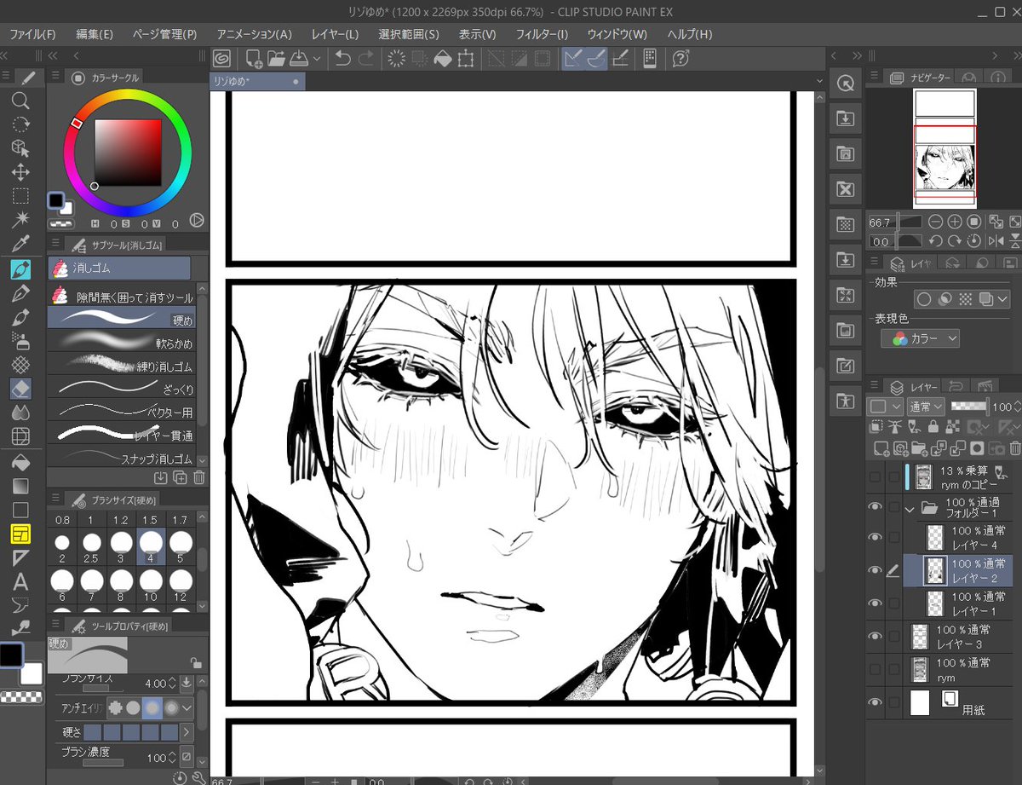The height and width of the screenshot is (785, 1022).
Task: Select the Auto select magic wand tool
Action: pyautogui.click(x=20, y=220)
